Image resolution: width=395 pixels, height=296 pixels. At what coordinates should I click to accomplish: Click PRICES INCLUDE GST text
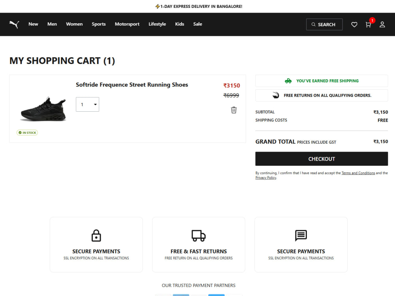point(316,142)
